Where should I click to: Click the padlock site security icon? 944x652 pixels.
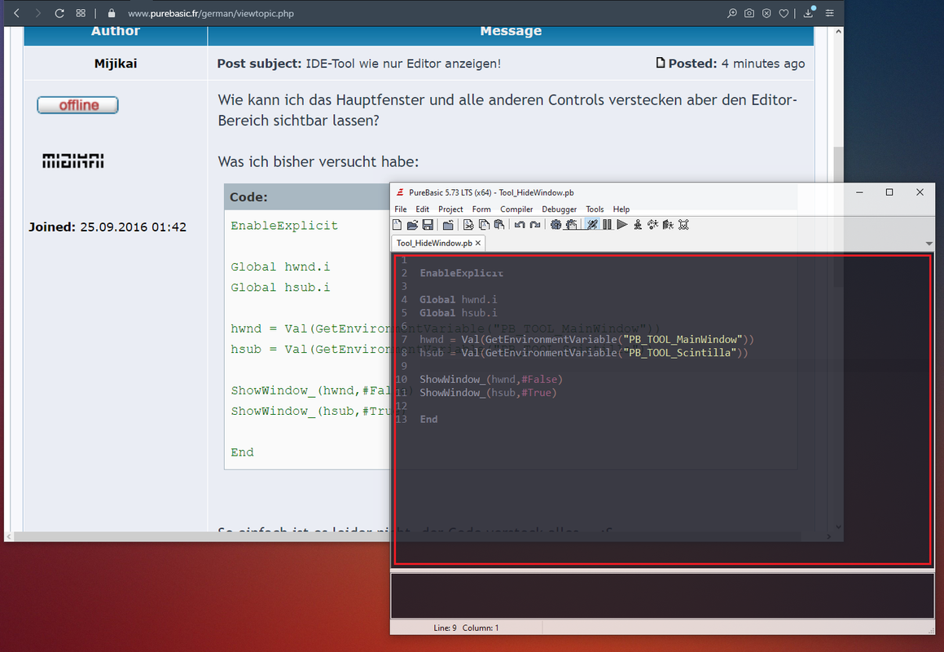[x=112, y=13]
